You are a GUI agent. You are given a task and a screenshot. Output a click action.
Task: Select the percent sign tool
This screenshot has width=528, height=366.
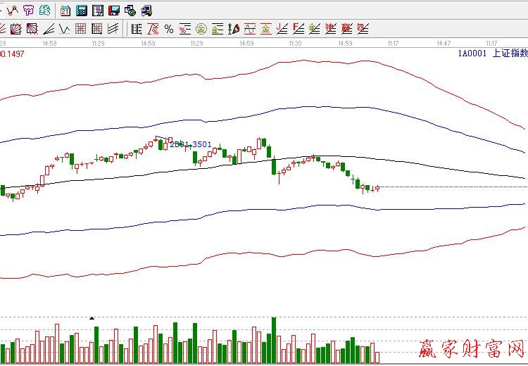[169, 29]
